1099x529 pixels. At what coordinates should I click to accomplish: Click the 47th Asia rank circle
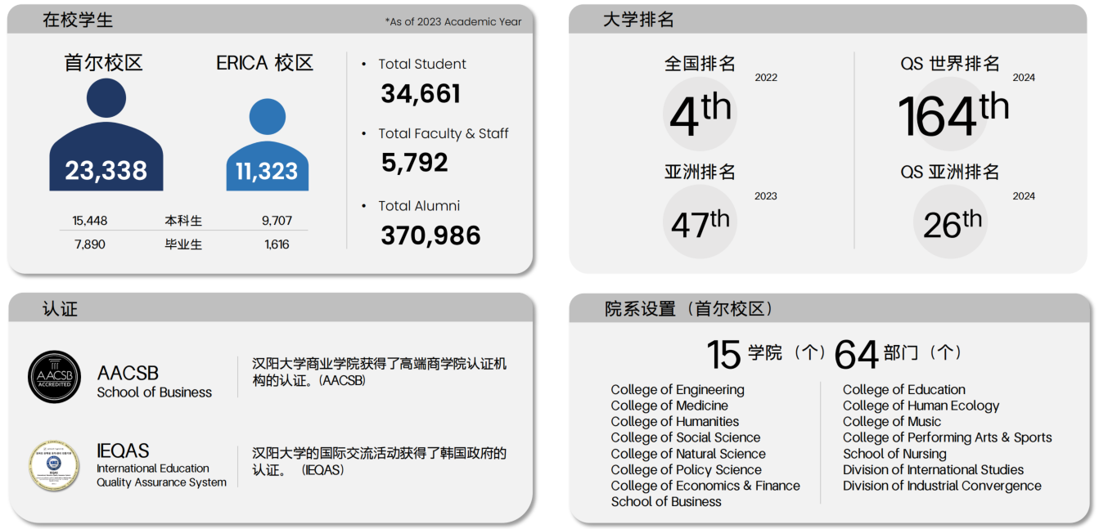700,222
